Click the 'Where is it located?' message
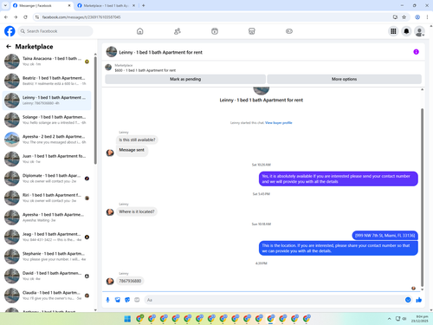Screen dimensions: 433x325 [137, 211]
